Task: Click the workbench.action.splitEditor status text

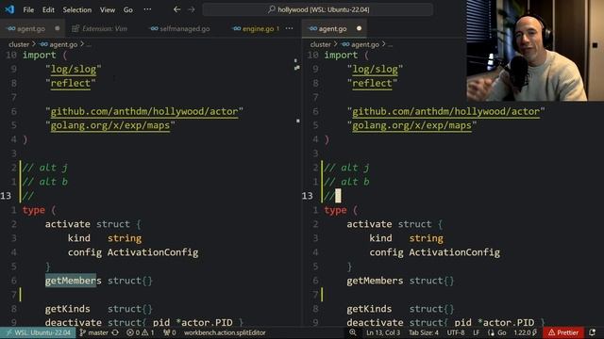Action: pyautogui.click(x=225, y=332)
